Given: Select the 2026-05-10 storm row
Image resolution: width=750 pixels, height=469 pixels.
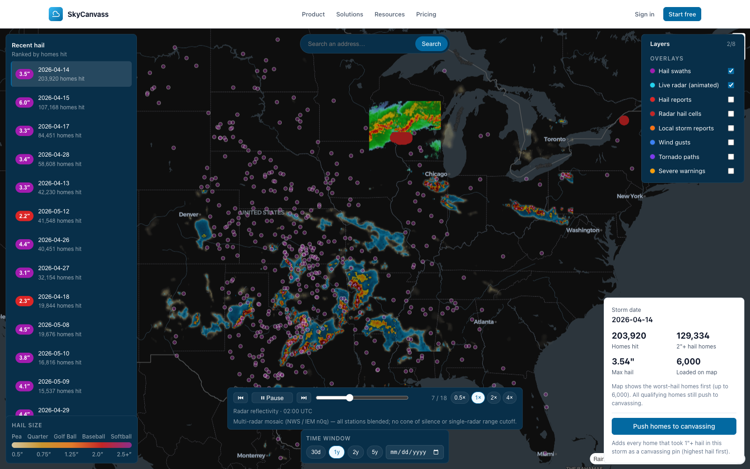Looking at the screenshot, I should 71,358.
